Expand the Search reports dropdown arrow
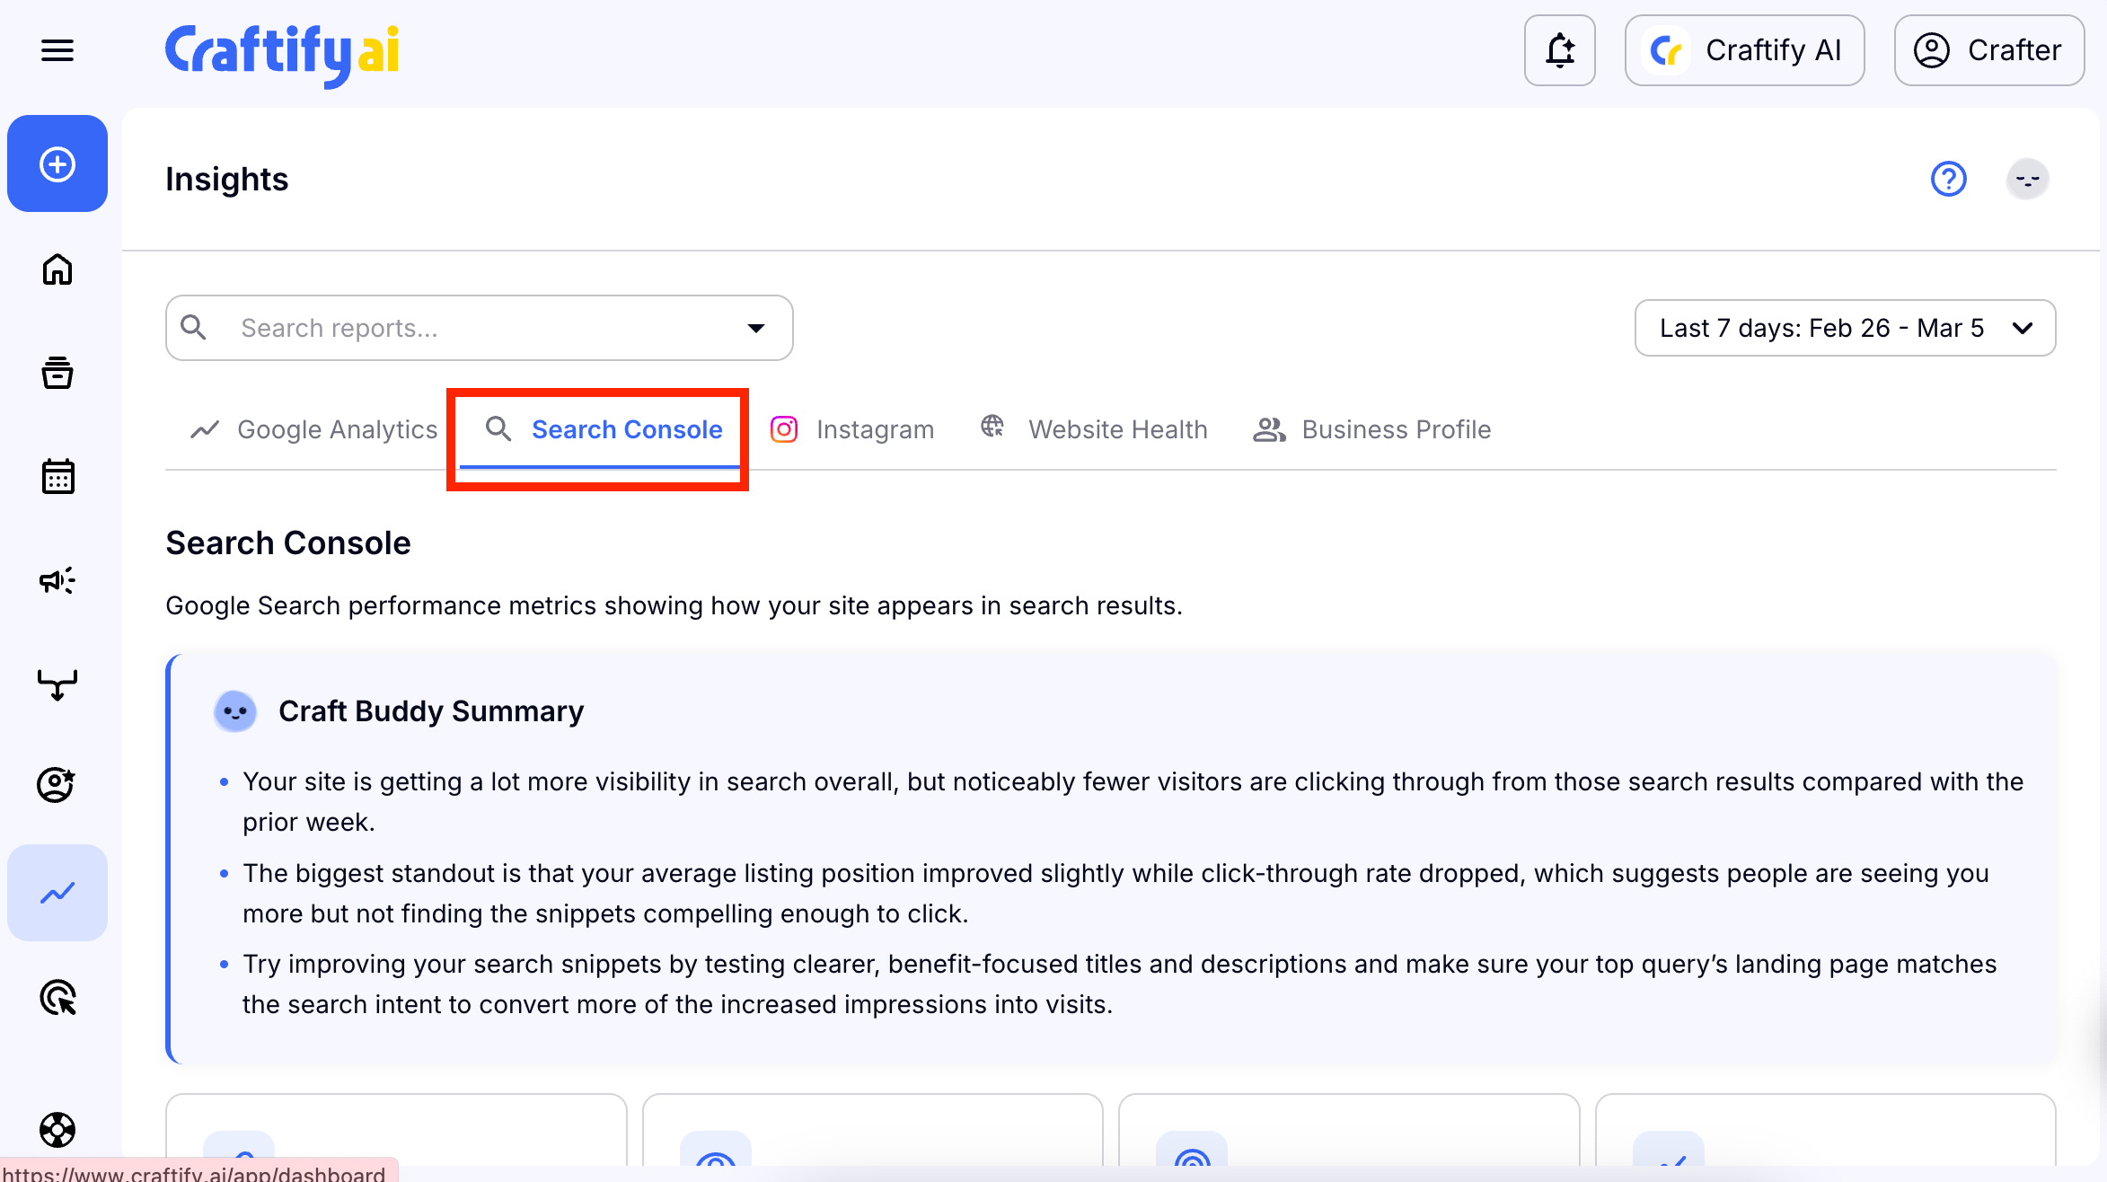The width and height of the screenshot is (2107, 1182). coord(756,328)
